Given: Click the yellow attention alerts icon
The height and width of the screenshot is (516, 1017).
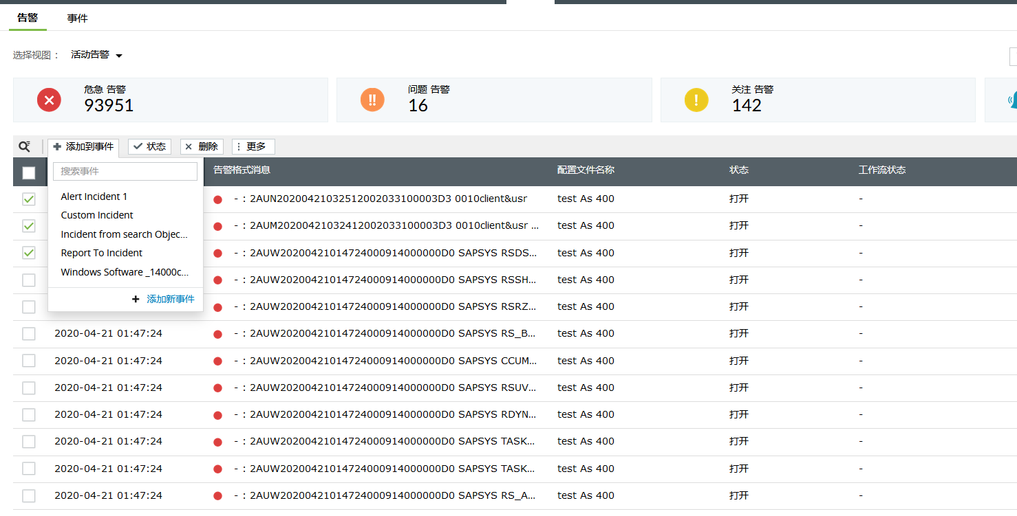Looking at the screenshot, I should [x=696, y=100].
